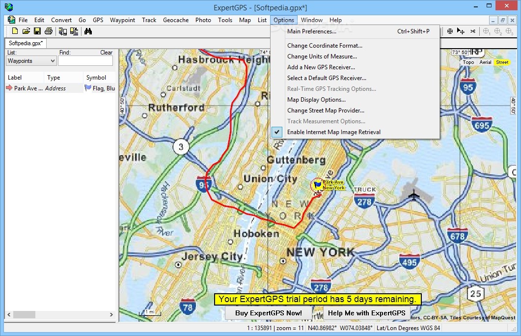Open the Track menu

(149, 20)
